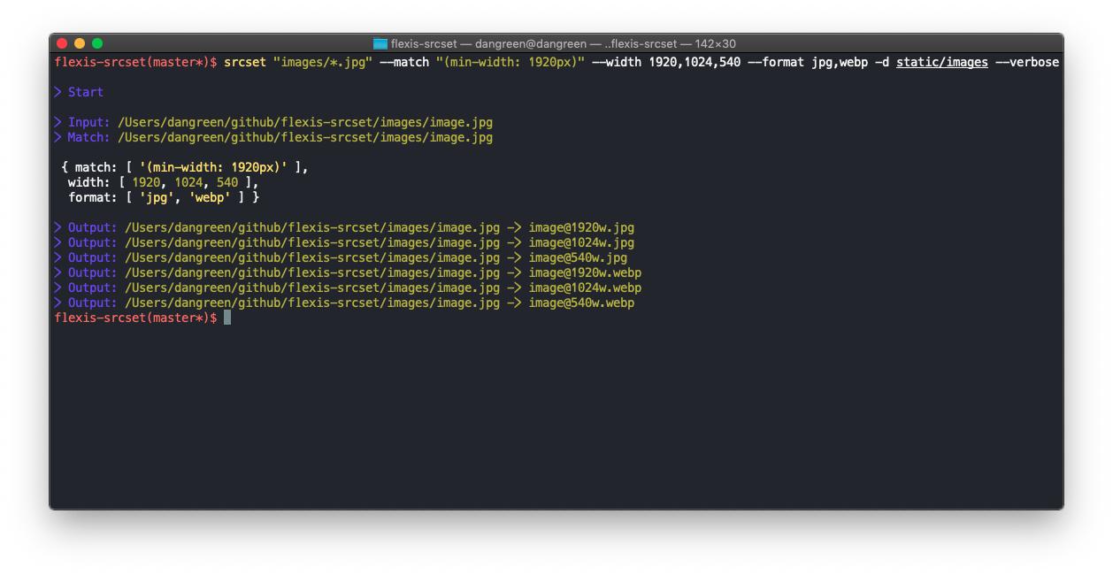The width and height of the screenshot is (1113, 575).
Task: Click output line for image@540w.jpg
Action: pyautogui.click(x=341, y=257)
